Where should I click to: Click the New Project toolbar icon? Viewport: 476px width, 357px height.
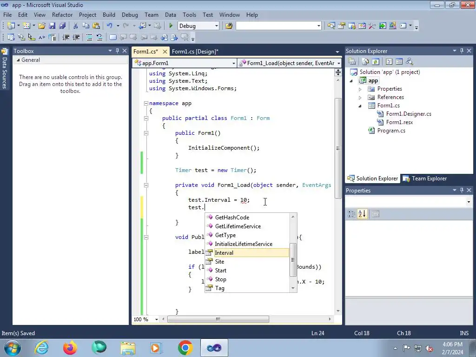(x=11, y=26)
